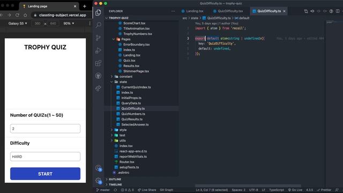Expand the TIMELINE section

(115, 184)
